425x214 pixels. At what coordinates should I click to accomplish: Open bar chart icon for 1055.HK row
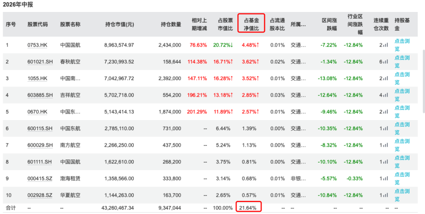point(386,79)
